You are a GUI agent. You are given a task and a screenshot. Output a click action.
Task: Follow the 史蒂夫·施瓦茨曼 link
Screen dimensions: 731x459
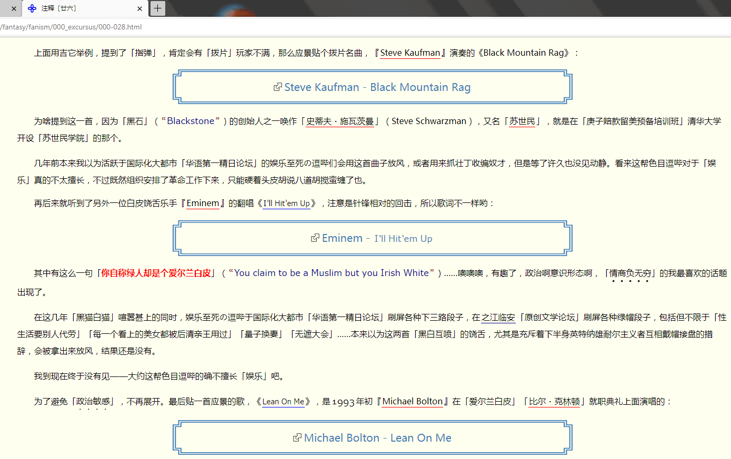pos(340,121)
